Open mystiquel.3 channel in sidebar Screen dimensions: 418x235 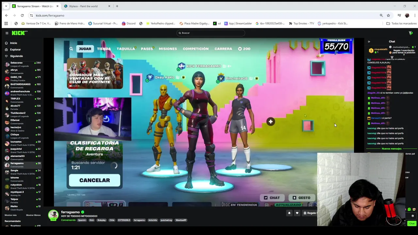pyautogui.click(x=22, y=193)
